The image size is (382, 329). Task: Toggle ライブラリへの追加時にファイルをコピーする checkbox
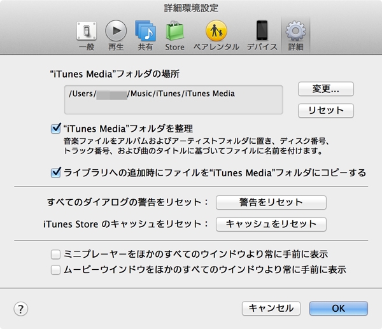tap(56, 172)
